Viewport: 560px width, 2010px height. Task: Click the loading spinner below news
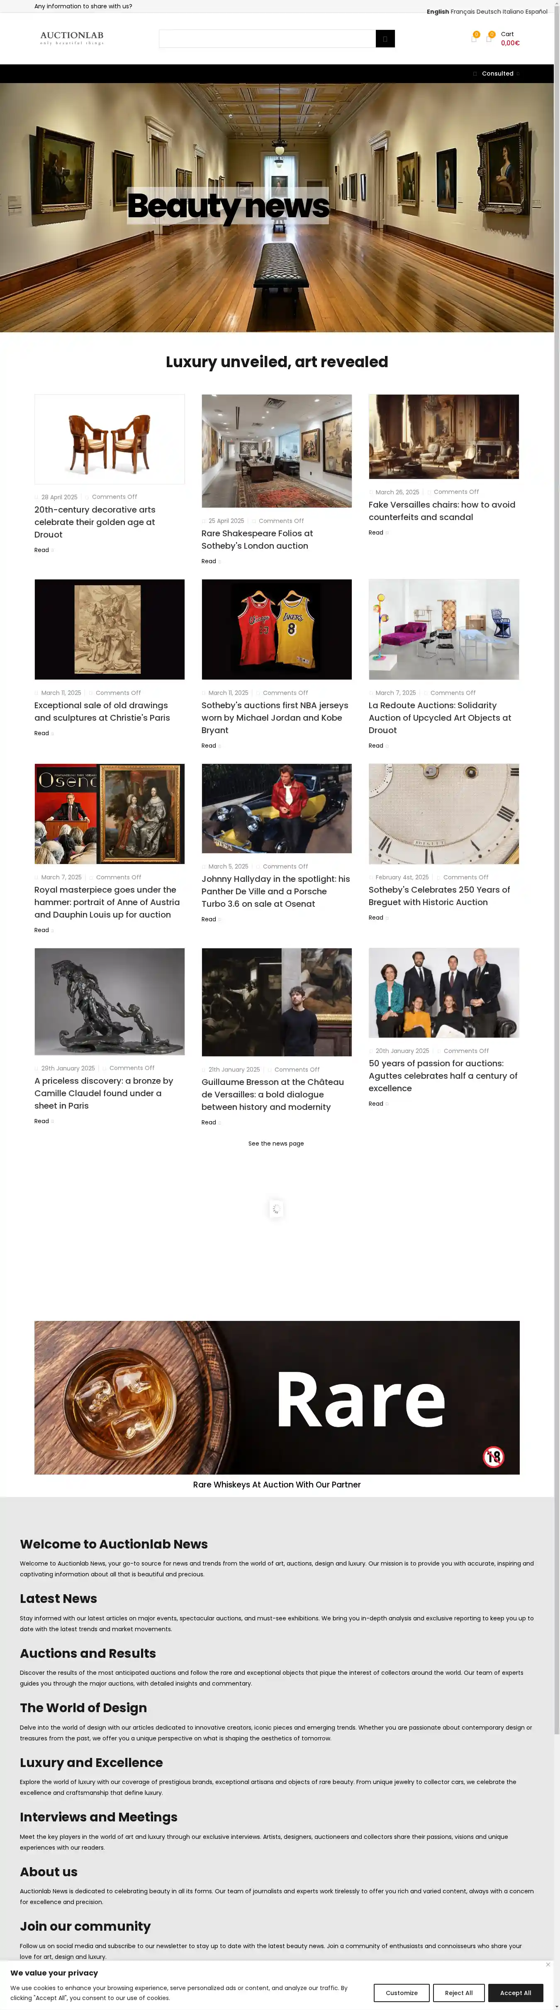pyautogui.click(x=276, y=1209)
